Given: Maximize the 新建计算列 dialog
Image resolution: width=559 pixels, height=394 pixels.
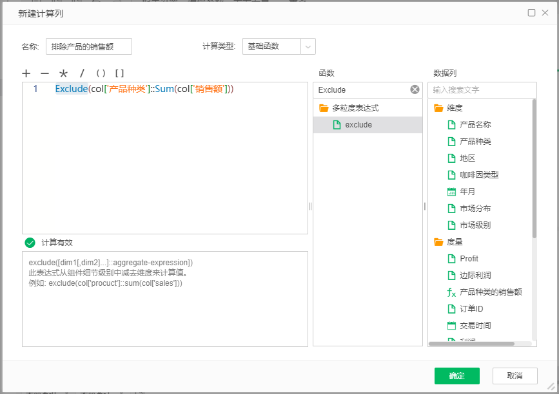Looking at the screenshot, I should tap(532, 13).
